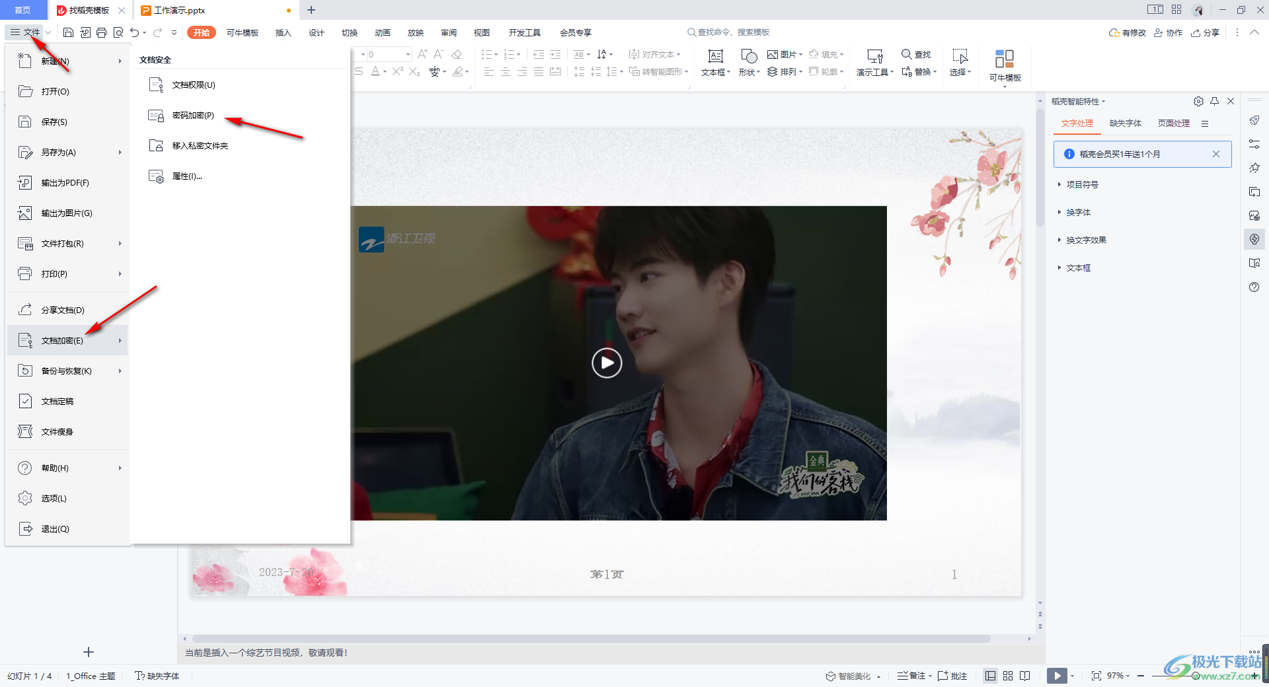The image size is (1269, 687).
Task: Switch to the 缺失字体 panel tab
Action: [1125, 124]
